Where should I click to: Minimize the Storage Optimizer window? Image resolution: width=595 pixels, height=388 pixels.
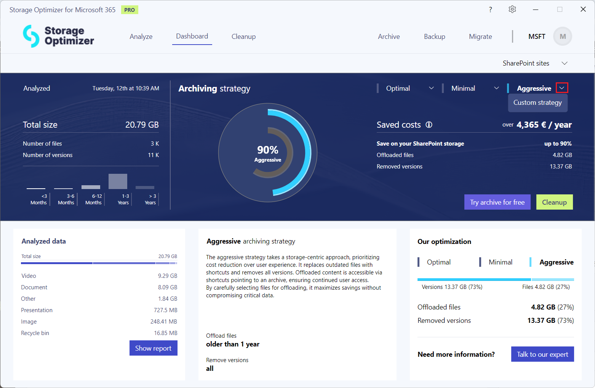pyautogui.click(x=536, y=10)
